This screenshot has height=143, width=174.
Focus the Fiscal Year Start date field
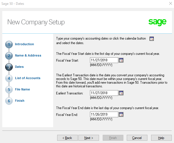(104, 60)
